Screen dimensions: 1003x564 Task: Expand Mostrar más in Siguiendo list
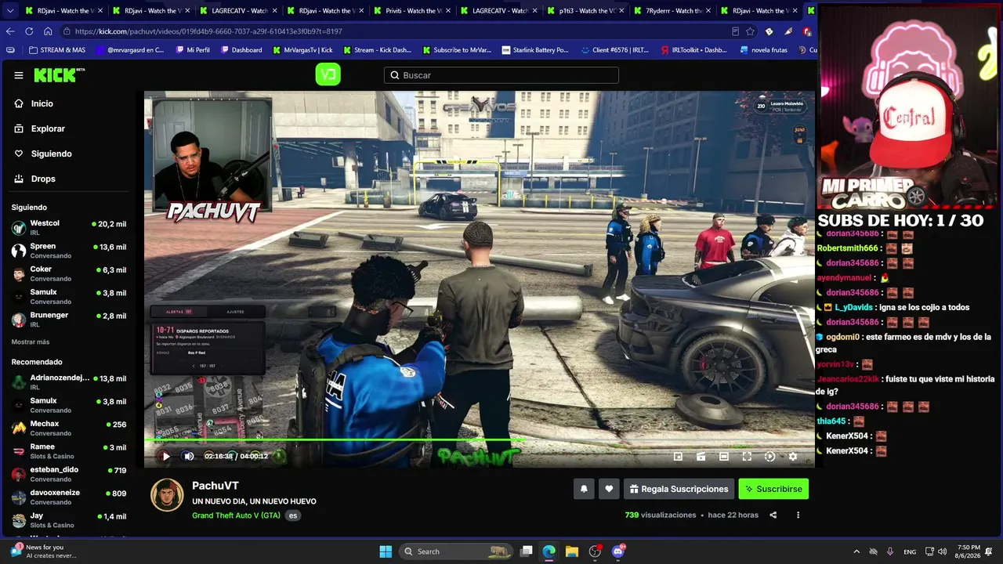tap(31, 342)
